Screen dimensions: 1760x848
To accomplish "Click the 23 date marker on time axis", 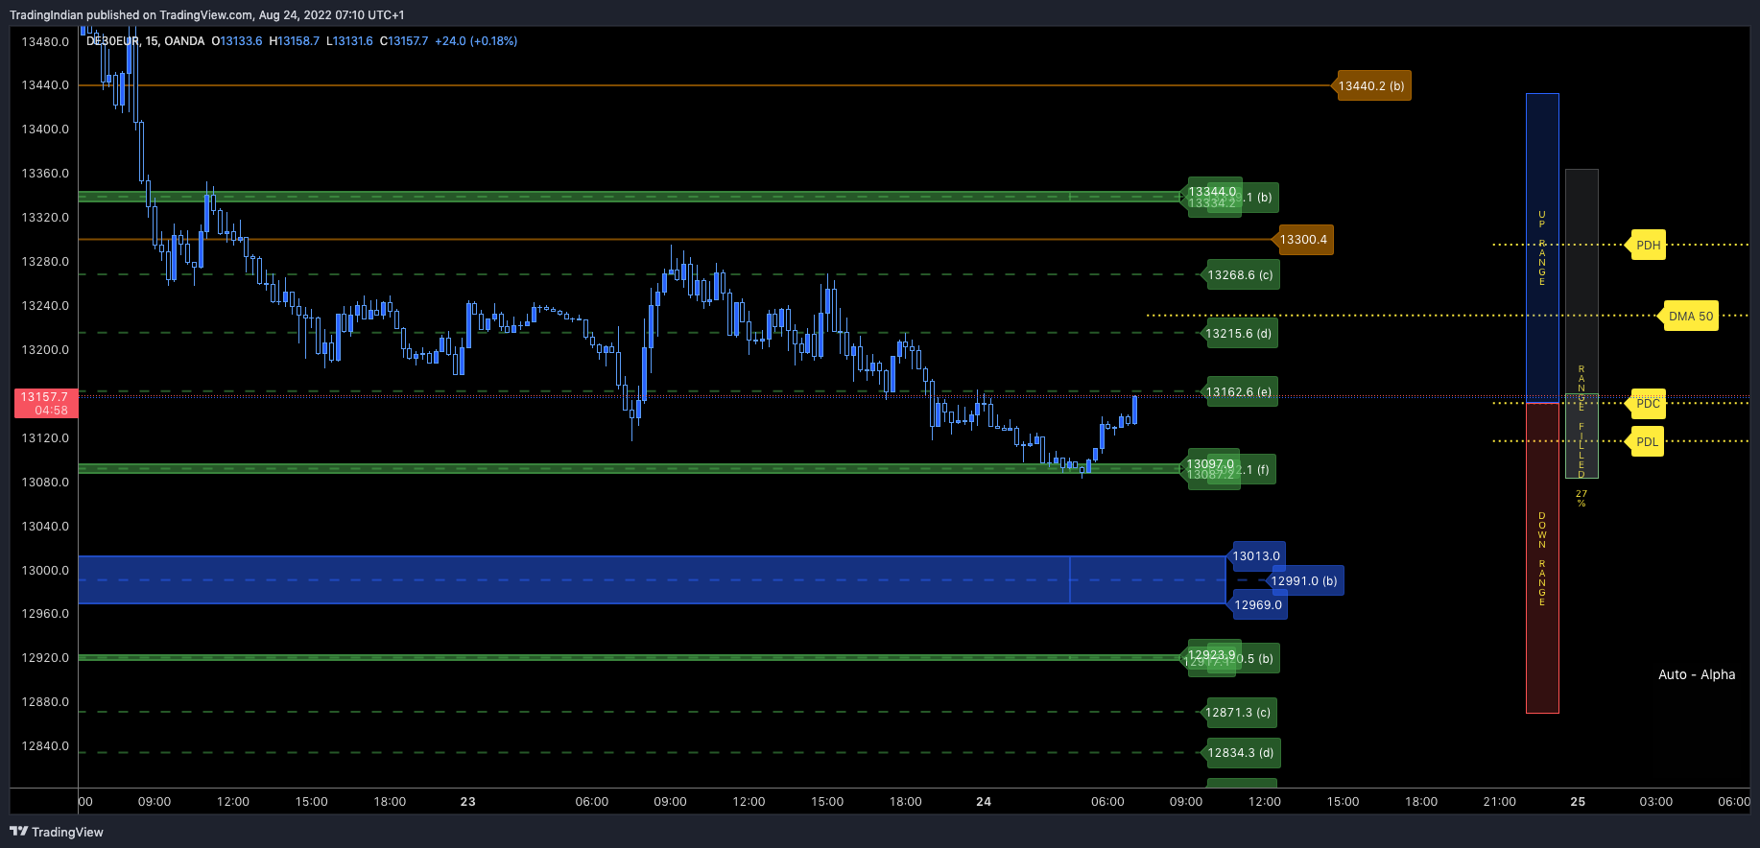I will point(468,802).
